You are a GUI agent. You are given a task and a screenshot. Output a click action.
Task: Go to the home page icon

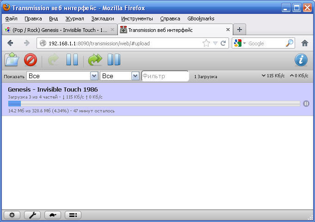(304, 43)
